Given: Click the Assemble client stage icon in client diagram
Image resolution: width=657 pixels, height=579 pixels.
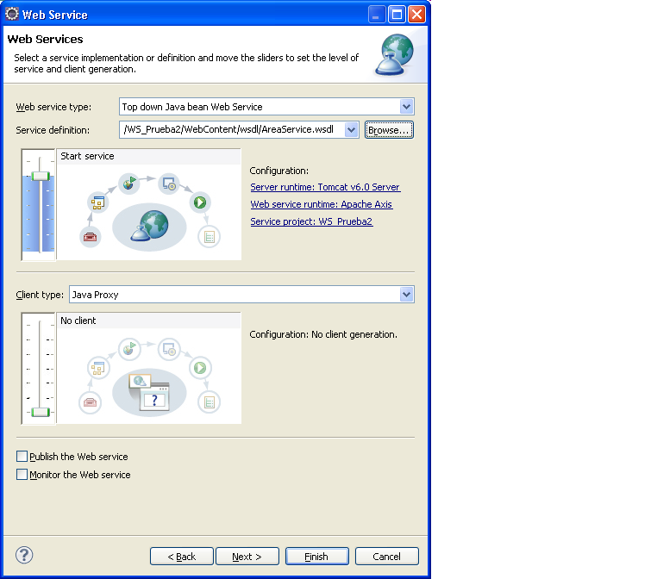Looking at the screenshot, I should (98, 369).
